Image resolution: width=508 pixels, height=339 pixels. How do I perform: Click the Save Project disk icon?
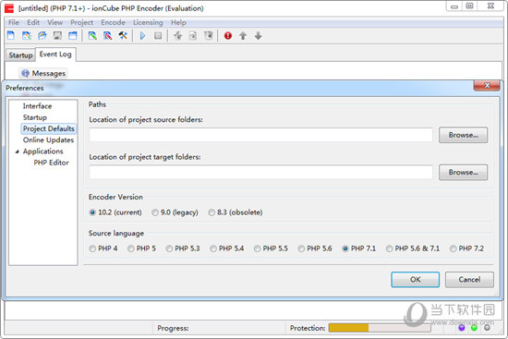[x=57, y=36]
